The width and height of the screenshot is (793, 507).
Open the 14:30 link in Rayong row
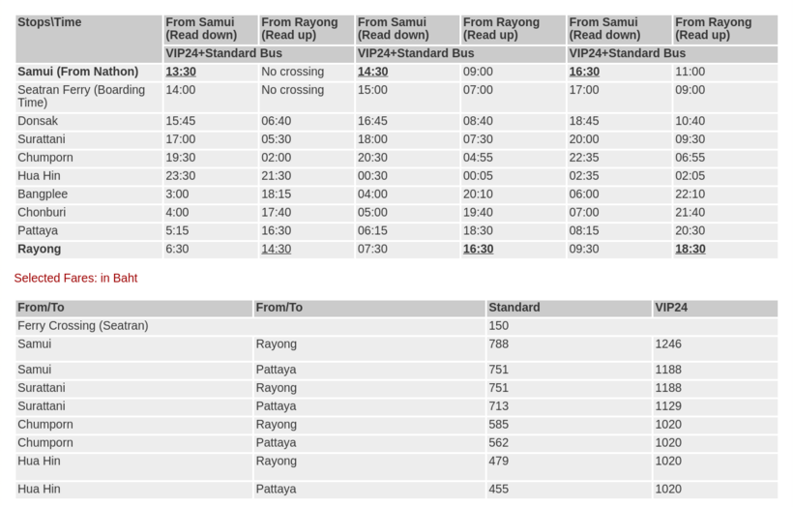(x=277, y=249)
